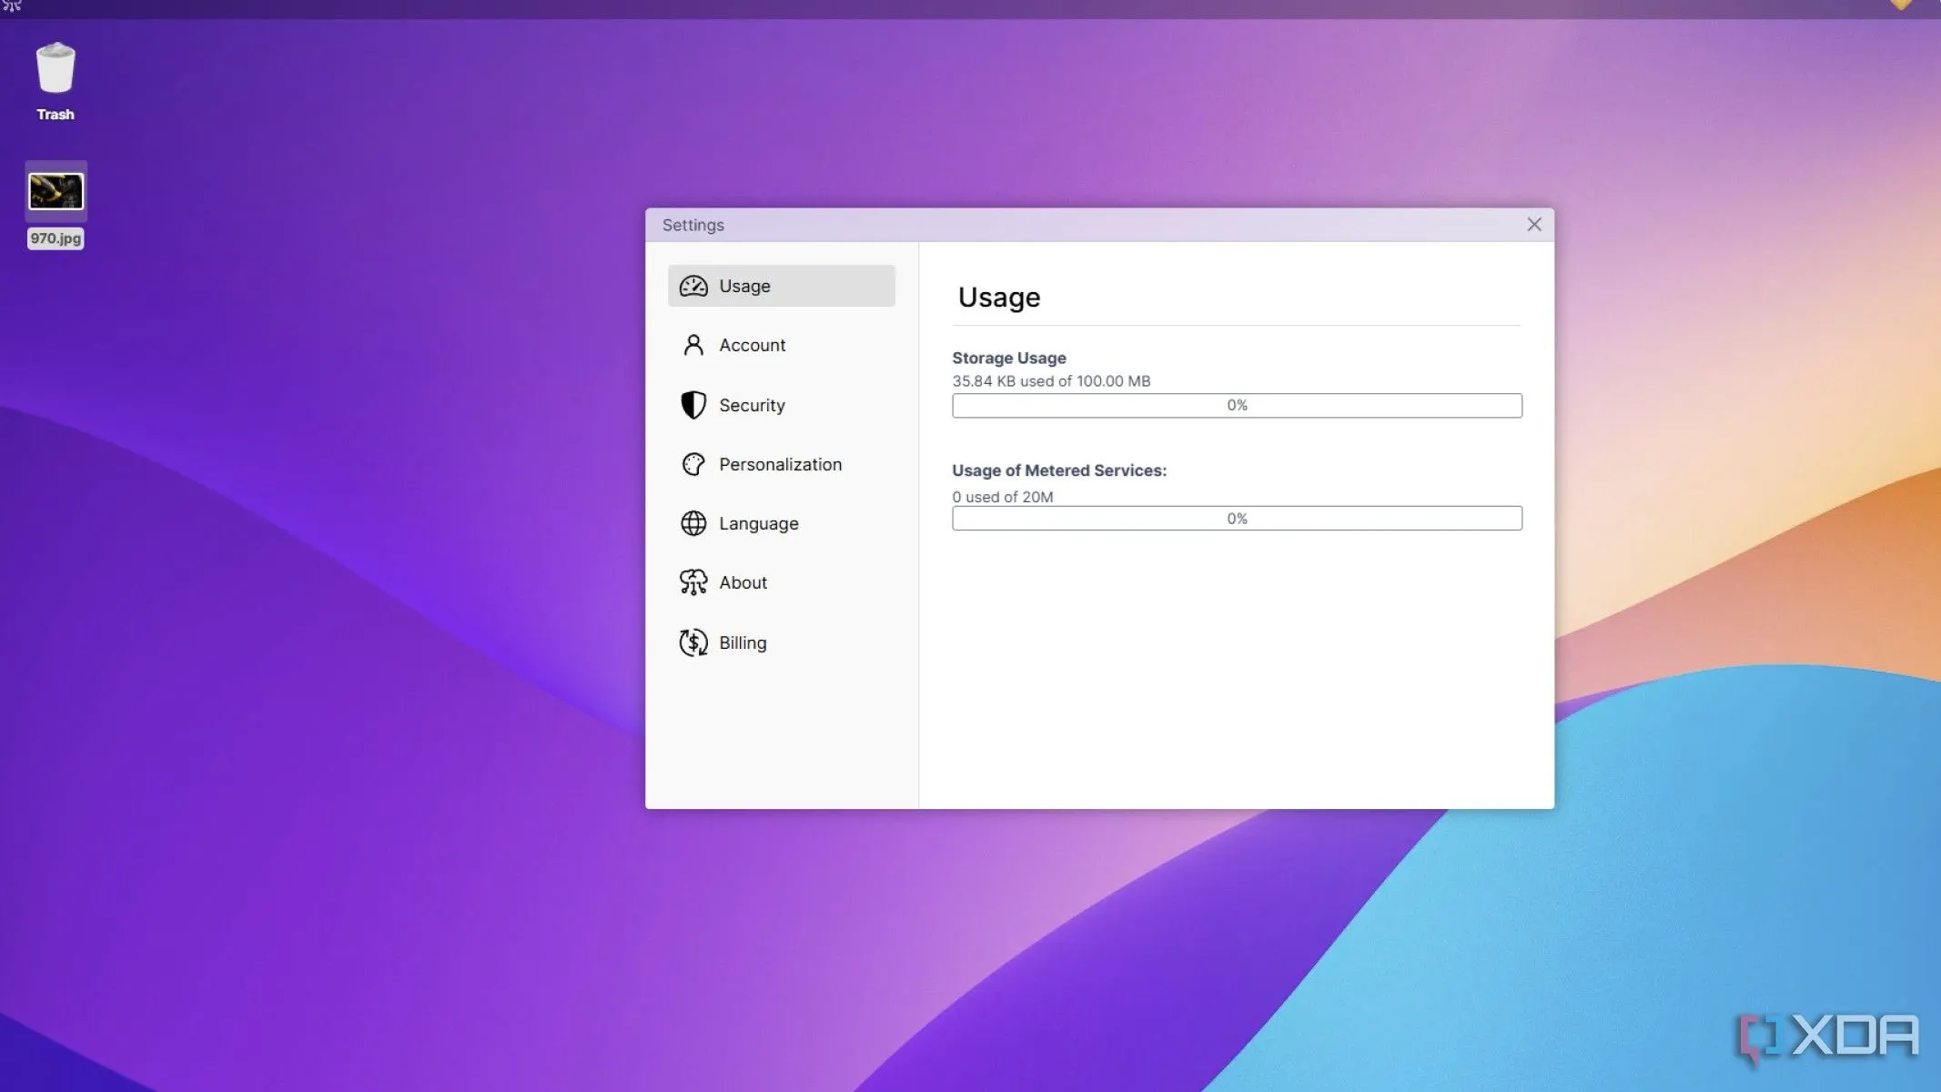1941x1092 pixels.
Task: Go to the Security tab
Action: 782,405
